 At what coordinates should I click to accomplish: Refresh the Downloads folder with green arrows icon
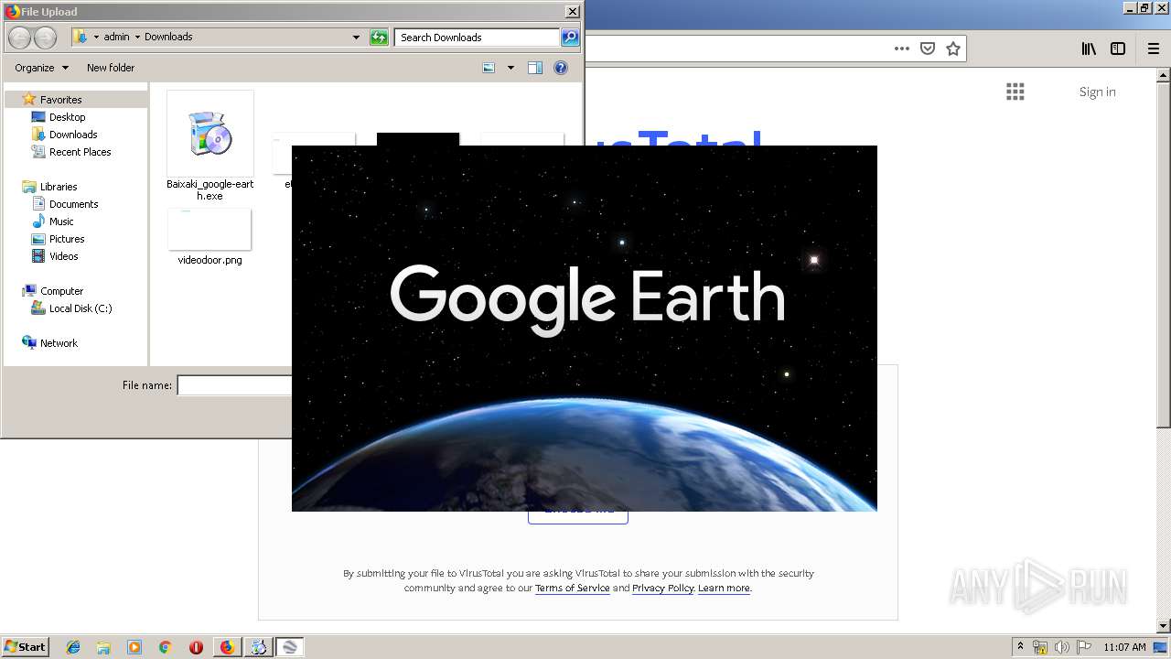pyautogui.click(x=379, y=38)
